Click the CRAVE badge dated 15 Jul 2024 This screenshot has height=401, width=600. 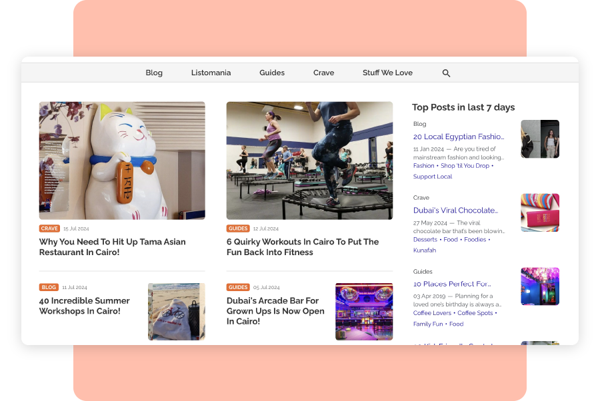coord(49,228)
